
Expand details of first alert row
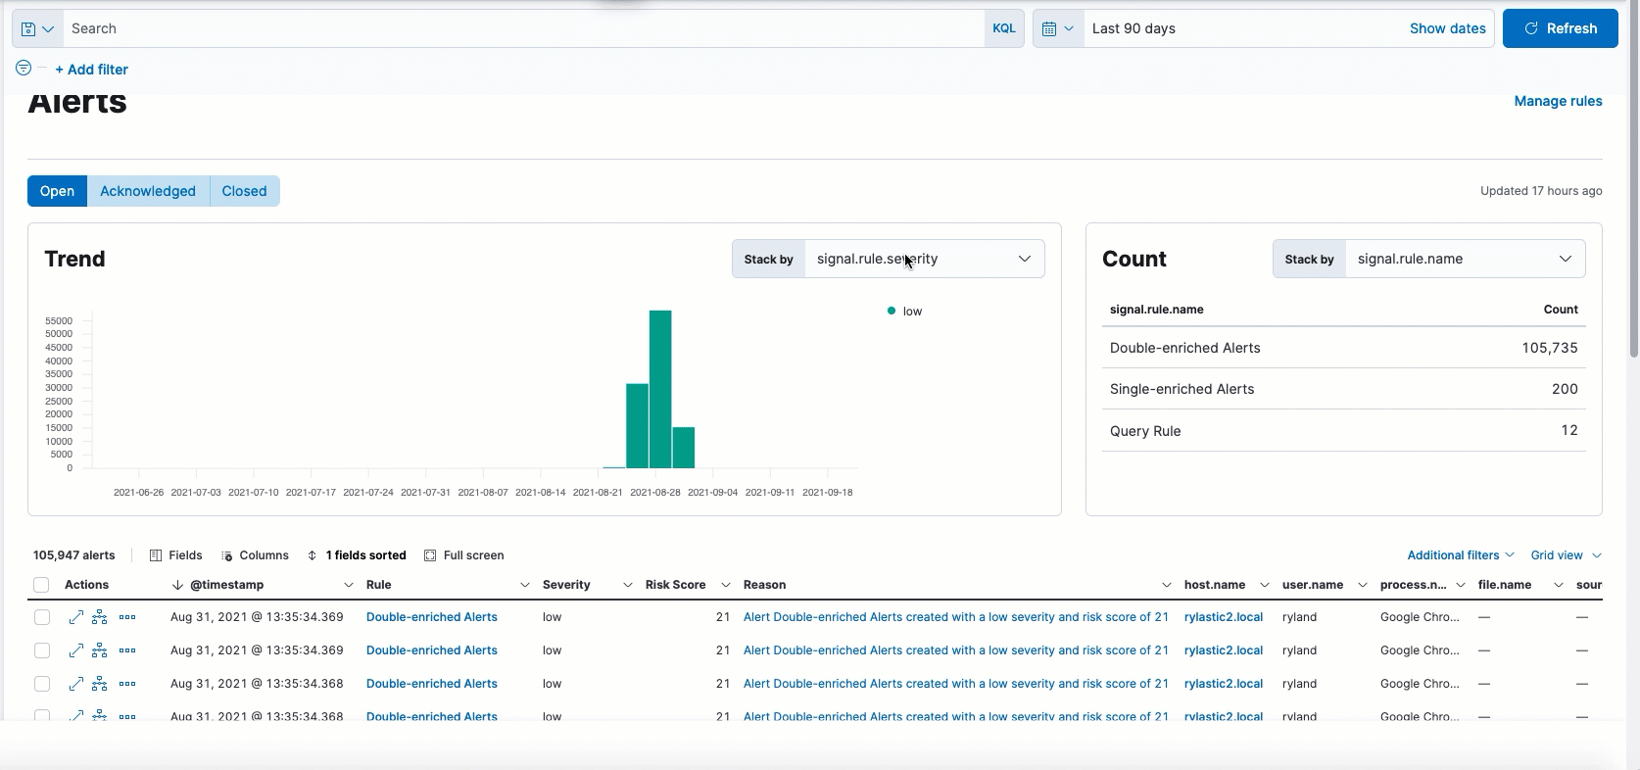[75, 617]
